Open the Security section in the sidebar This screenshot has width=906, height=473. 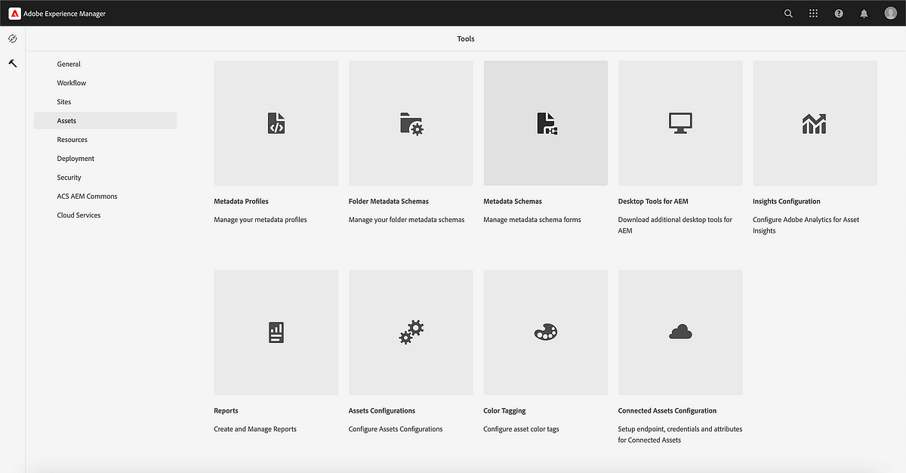tap(69, 177)
